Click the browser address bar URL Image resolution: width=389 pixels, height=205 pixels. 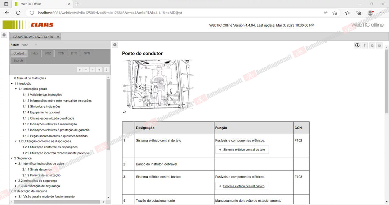[x=109, y=13]
